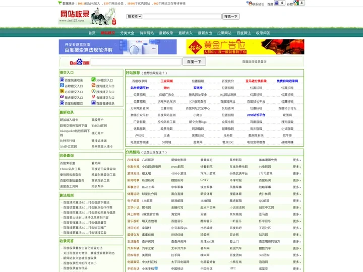363x272 pixels.
Task: Open the 百度索引量 link
Action: point(68,163)
